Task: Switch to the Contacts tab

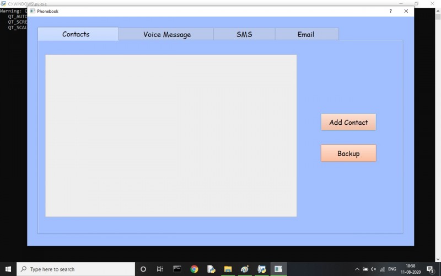Action: point(78,34)
